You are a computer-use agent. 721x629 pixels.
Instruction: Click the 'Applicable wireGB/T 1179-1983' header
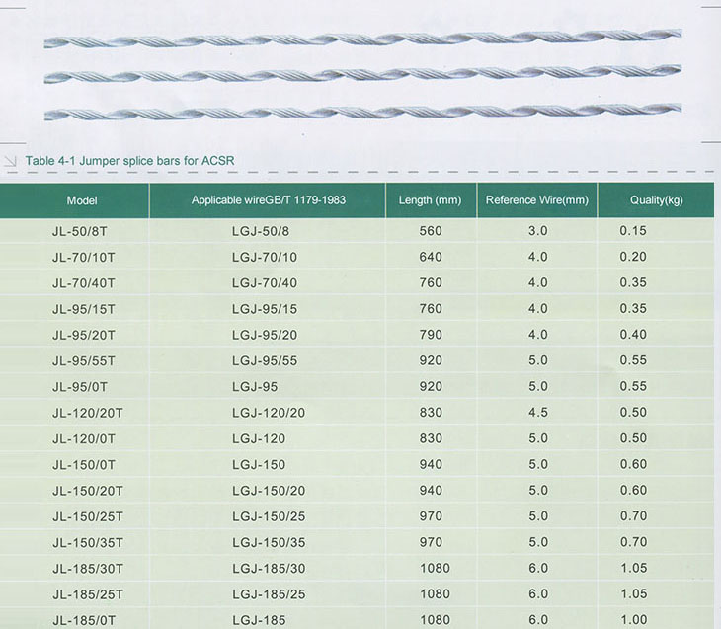tap(269, 200)
